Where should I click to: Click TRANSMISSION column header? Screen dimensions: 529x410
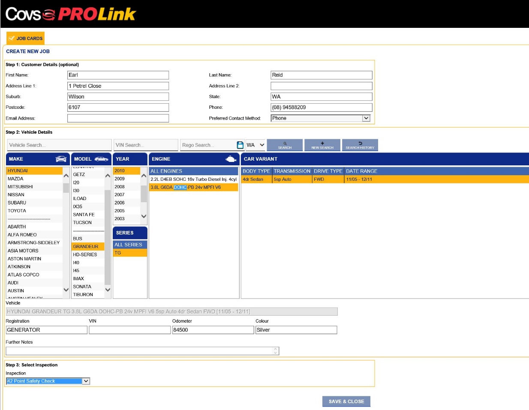pos(292,171)
